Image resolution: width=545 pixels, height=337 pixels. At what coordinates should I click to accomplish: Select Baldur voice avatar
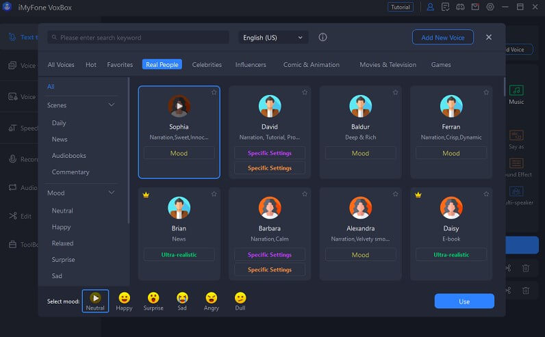(x=360, y=106)
